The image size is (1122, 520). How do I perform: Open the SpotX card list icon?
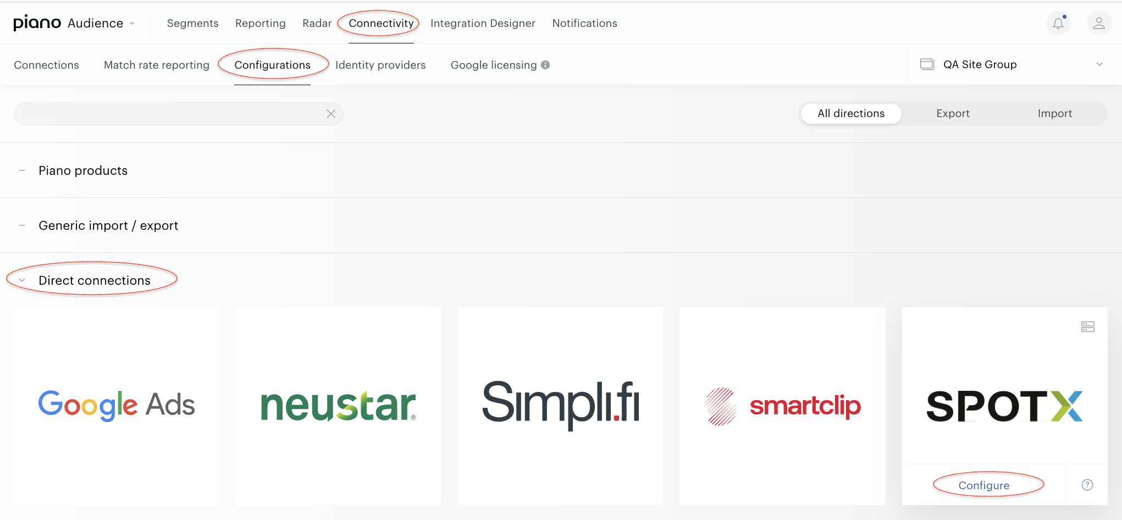pos(1088,327)
